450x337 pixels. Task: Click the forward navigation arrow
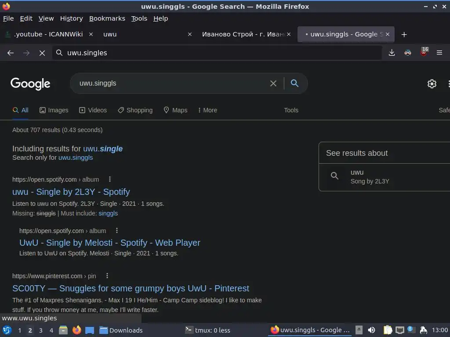coord(26,53)
